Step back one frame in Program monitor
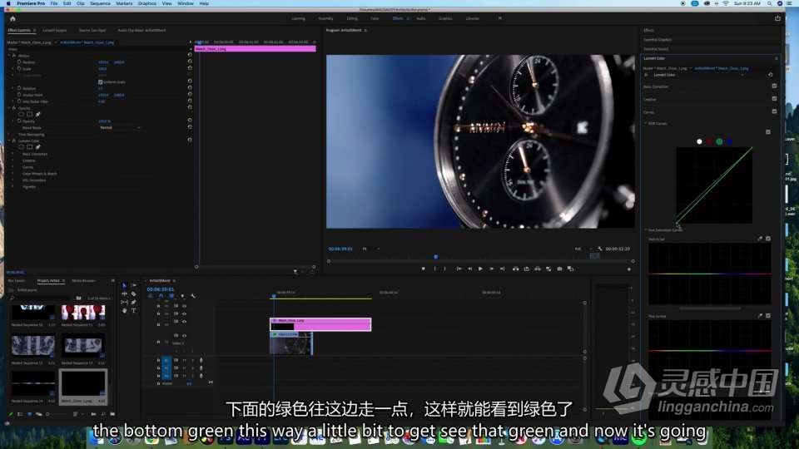799x449 pixels. click(x=469, y=269)
